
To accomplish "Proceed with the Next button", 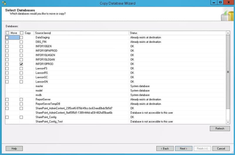I will [x=184, y=149].
